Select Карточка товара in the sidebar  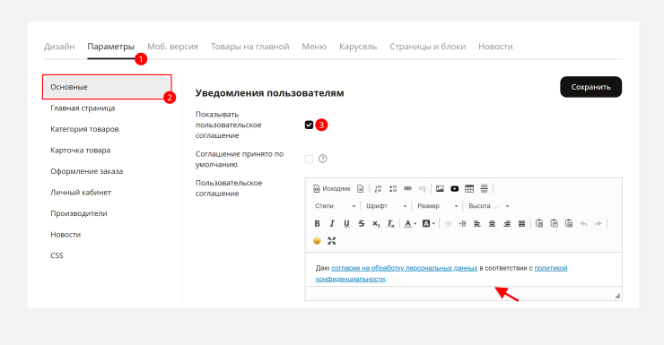pos(81,150)
